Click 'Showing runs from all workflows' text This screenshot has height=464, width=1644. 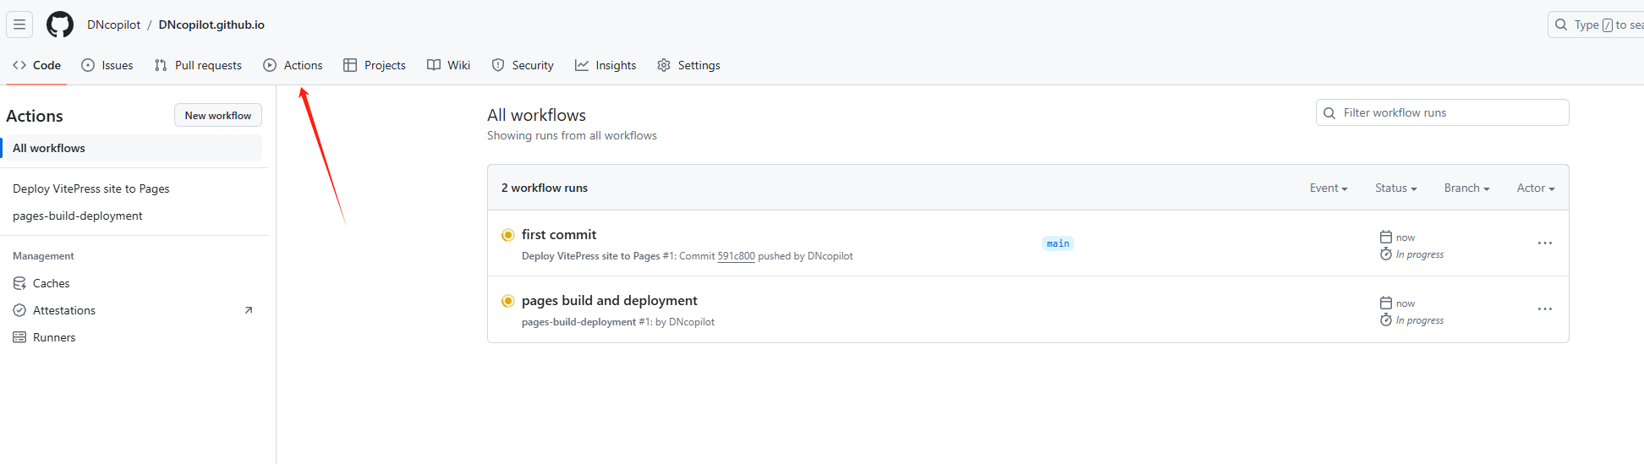coord(572,135)
